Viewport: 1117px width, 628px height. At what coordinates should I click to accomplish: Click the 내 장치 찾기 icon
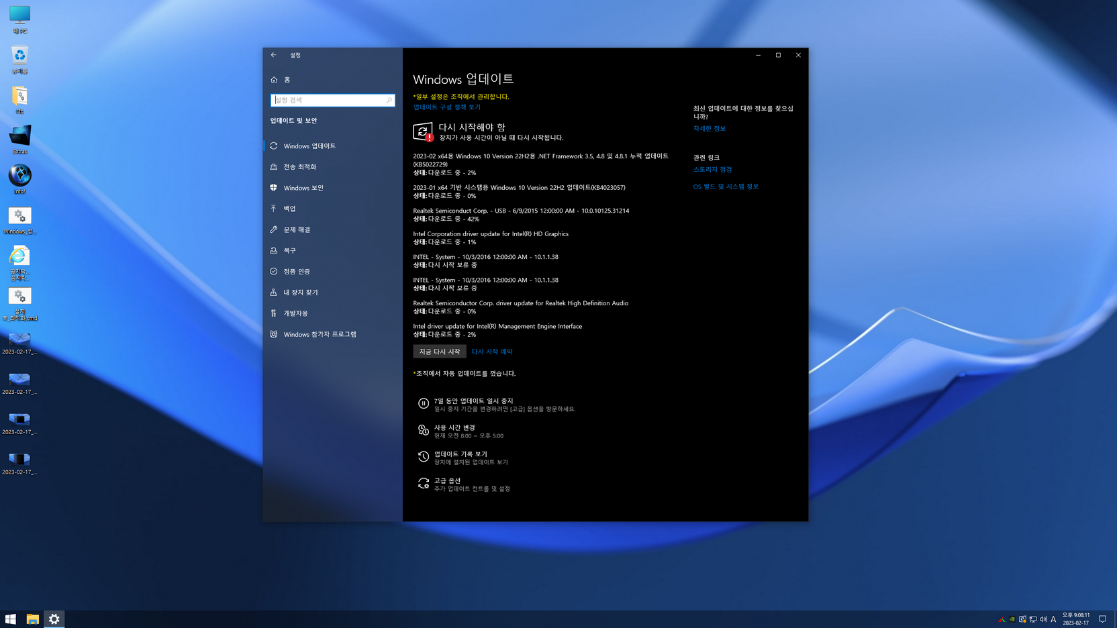point(274,292)
